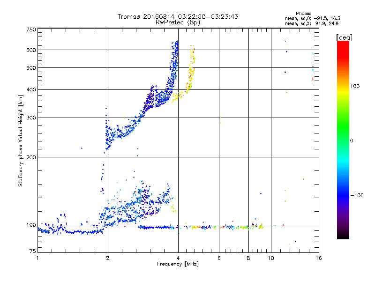Click the 'mean, sd,X: 91.9, 24.8' text

click(312, 23)
